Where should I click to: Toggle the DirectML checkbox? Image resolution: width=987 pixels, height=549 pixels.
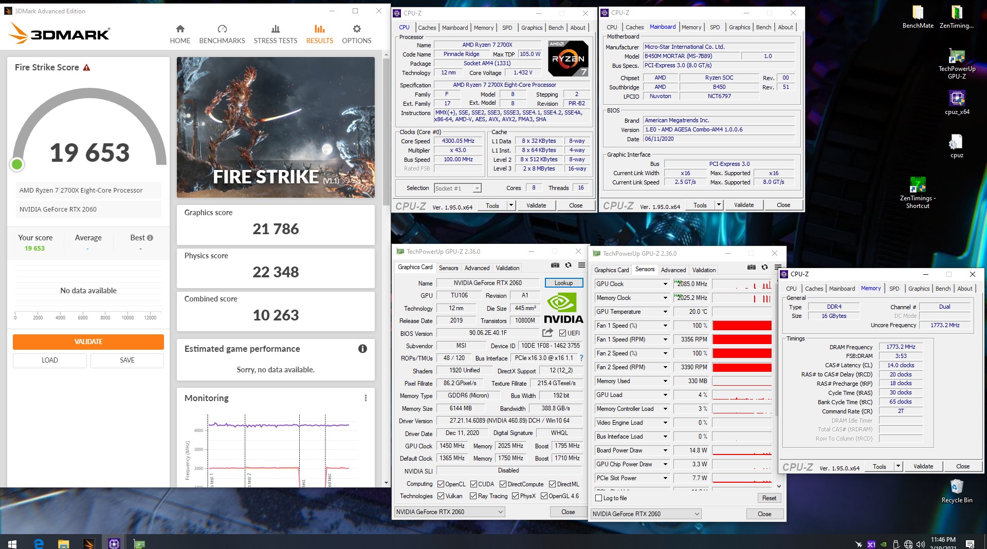(x=552, y=484)
